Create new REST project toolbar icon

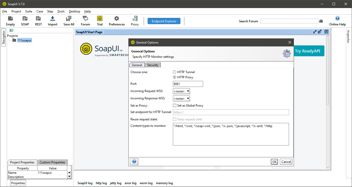point(38,21)
